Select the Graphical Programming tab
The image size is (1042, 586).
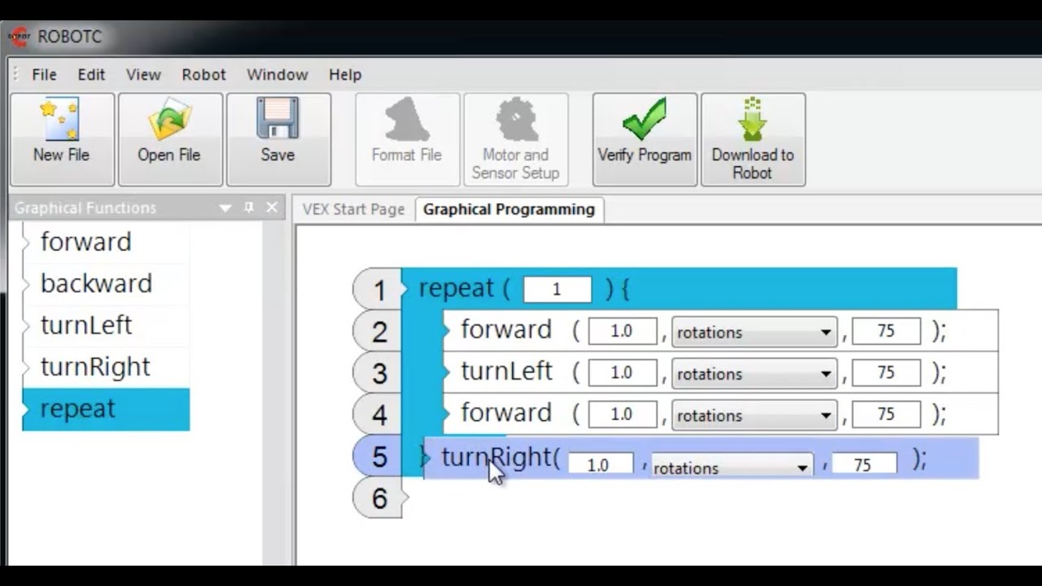pos(509,209)
